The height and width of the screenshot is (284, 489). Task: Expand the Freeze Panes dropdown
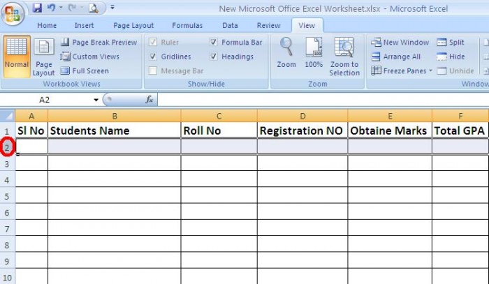pyautogui.click(x=430, y=71)
